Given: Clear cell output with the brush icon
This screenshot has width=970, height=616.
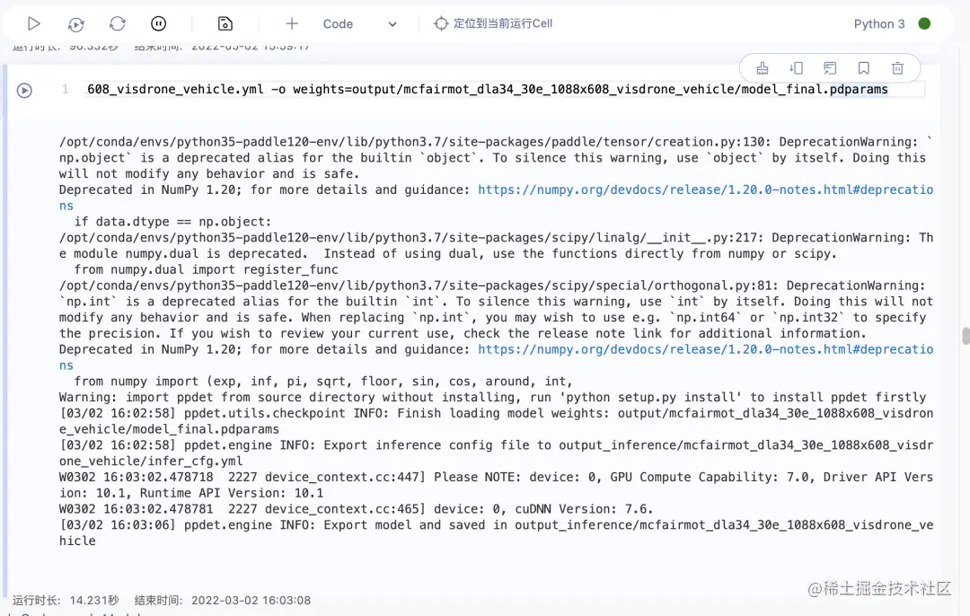Looking at the screenshot, I should point(763,68).
